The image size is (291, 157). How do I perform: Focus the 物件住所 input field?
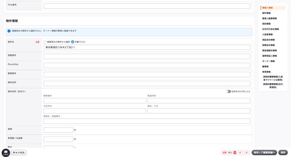pyautogui.click(x=147, y=84)
